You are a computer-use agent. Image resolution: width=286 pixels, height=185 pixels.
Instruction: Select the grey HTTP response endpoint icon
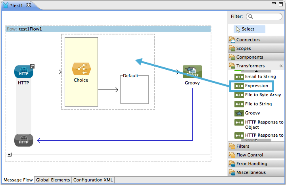(24, 140)
